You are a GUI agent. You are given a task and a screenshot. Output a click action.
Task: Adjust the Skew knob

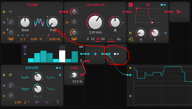25,22
